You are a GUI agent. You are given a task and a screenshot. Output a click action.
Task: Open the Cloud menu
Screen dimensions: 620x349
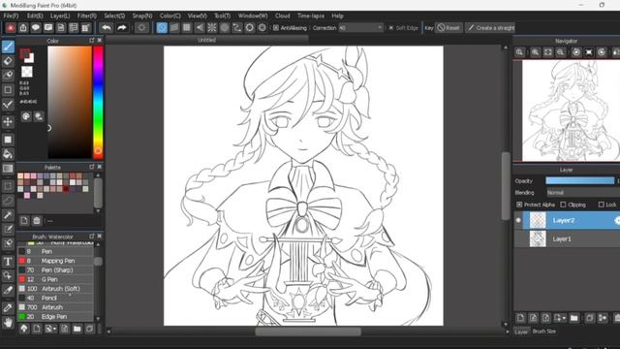(x=282, y=16)
